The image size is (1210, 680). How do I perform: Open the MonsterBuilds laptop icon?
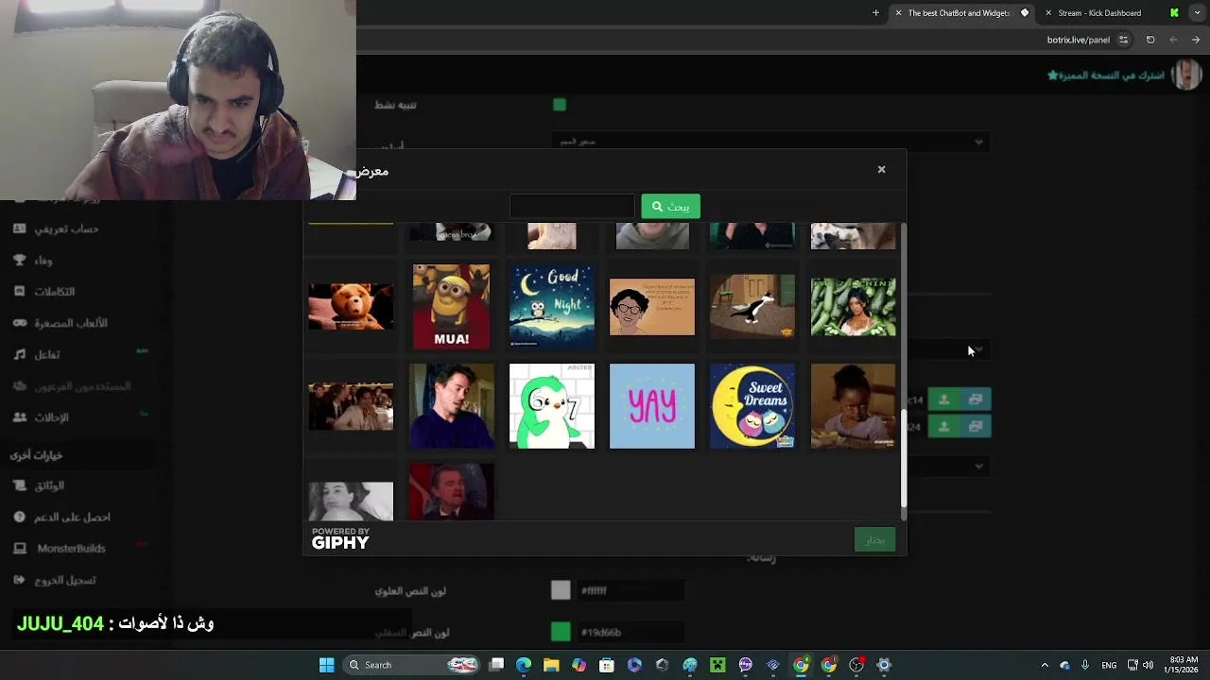[x=19, y=548]
